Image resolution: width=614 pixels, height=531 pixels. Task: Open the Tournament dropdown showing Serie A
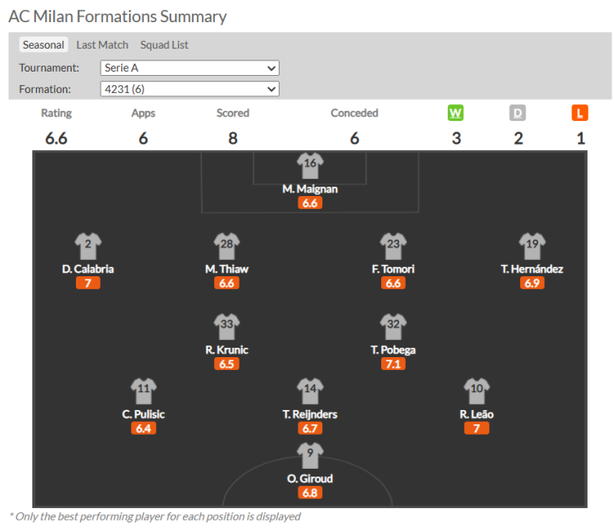[x=189, y=68]
